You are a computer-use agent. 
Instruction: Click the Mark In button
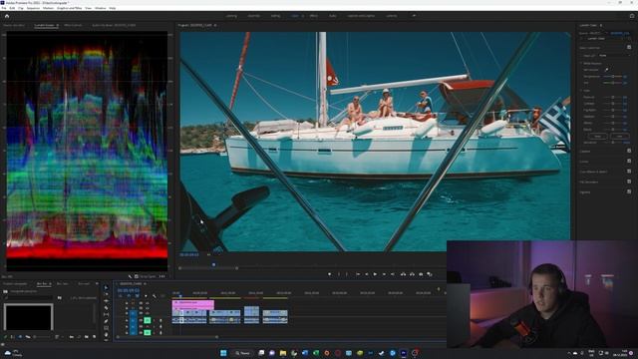click(x=339, y=274)
